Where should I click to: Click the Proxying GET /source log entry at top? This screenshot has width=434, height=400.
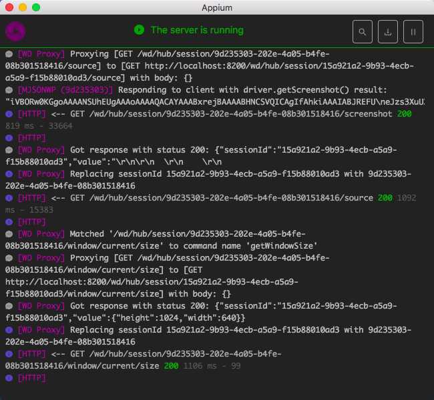point(209,66)
